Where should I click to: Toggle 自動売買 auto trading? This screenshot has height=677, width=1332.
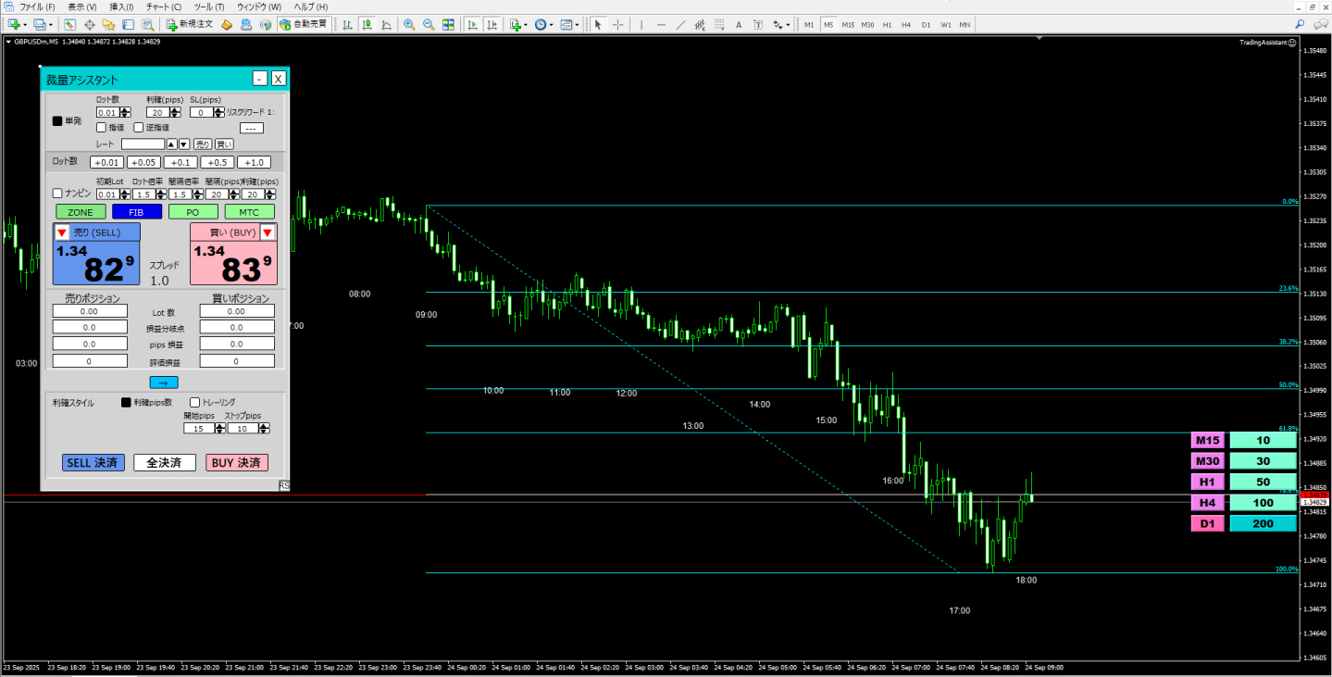(x=303, y=24)
